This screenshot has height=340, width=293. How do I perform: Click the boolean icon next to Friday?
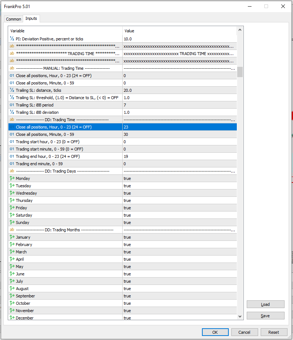(x=12, y=208)
